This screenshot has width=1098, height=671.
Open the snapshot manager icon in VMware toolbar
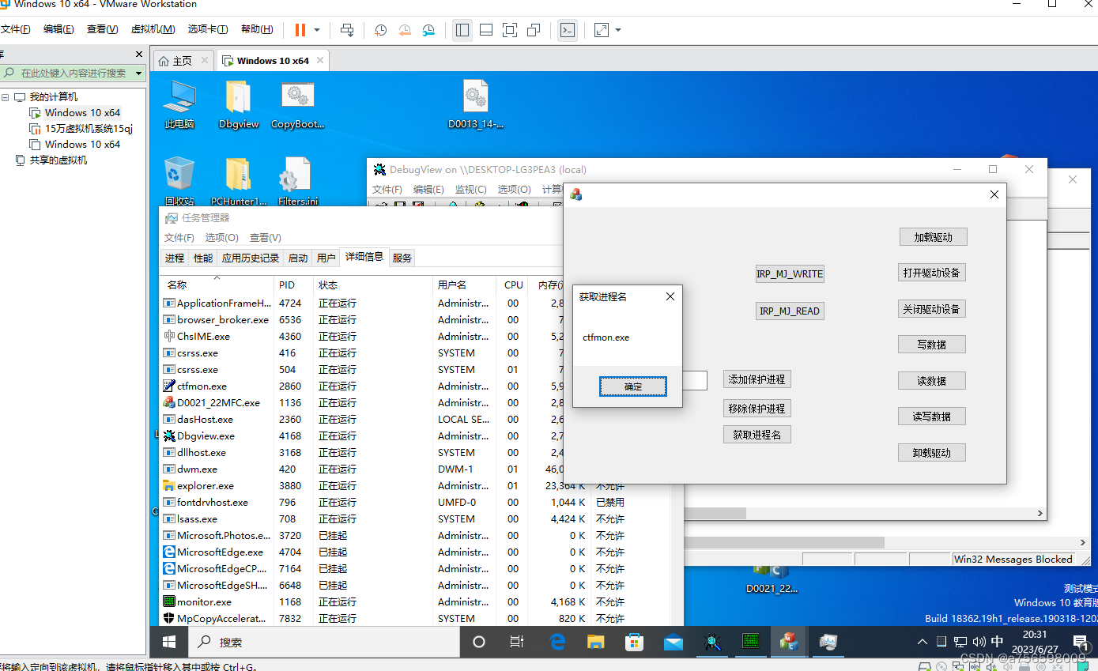click(428, 30)
